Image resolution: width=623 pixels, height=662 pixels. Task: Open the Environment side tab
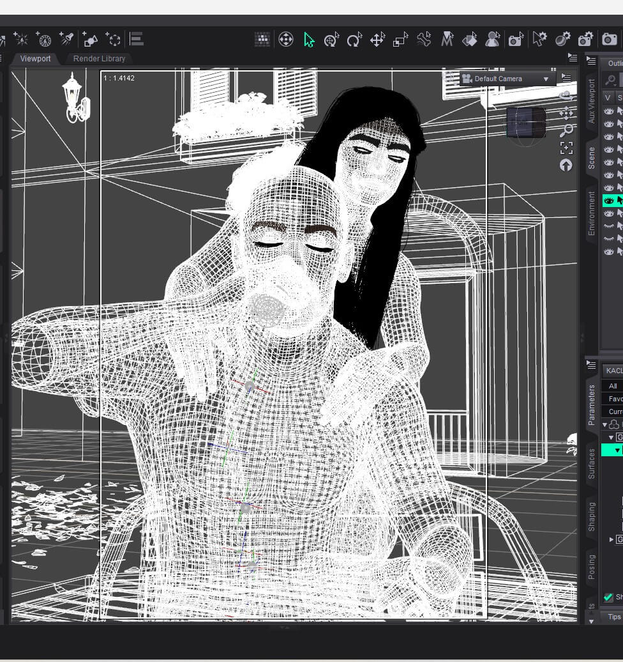(591, 213)
